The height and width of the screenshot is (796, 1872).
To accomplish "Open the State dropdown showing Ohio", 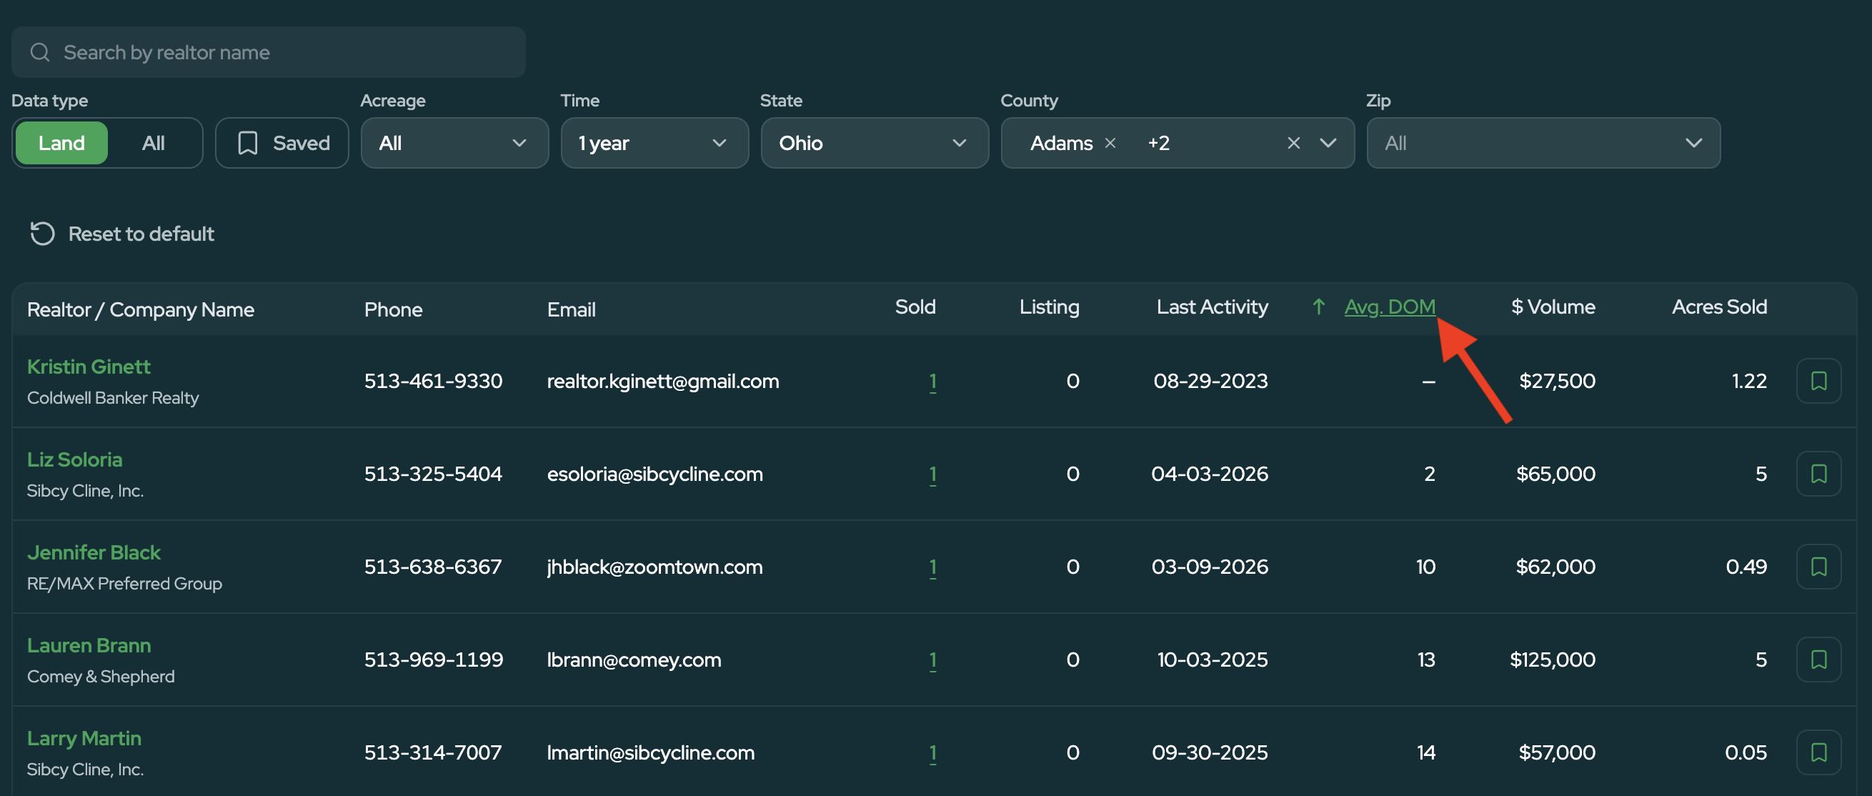I will coord(875,143).
